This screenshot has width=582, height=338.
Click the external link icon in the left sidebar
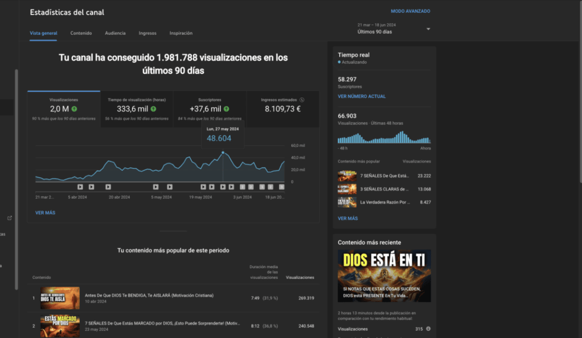(x=10, y=218)
